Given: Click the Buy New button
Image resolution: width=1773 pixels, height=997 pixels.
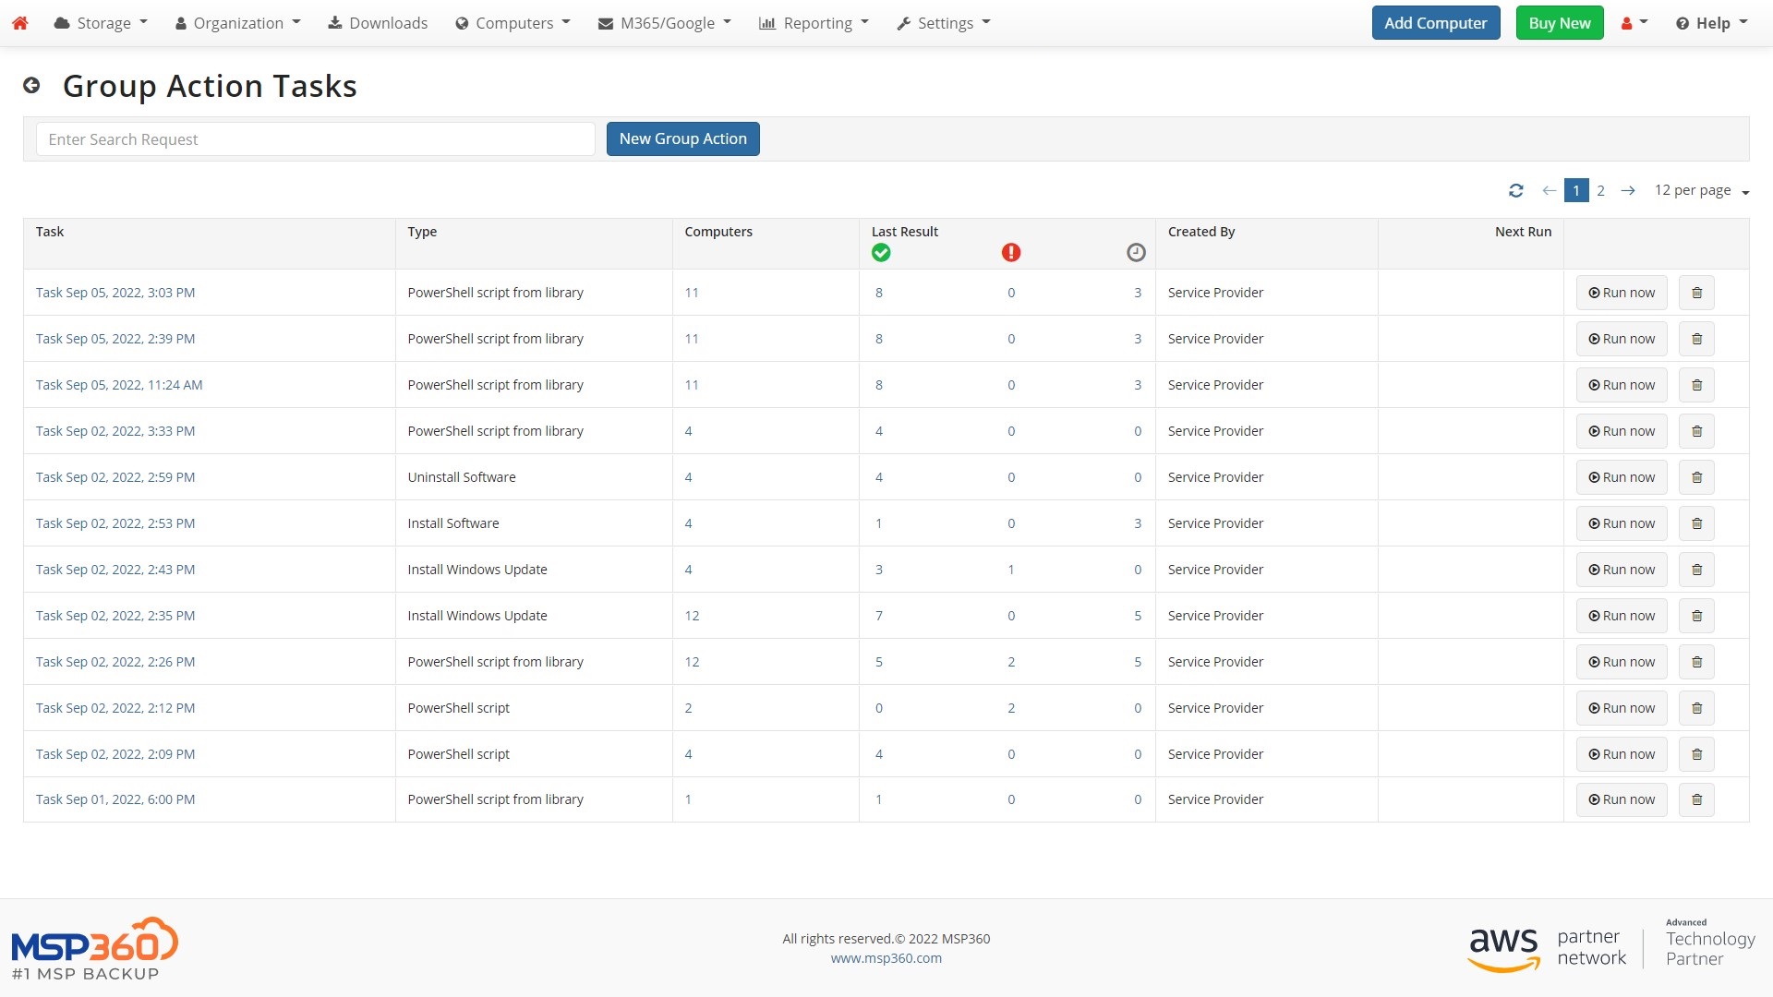Looking at the screenshot, I should coord(1560,23).
